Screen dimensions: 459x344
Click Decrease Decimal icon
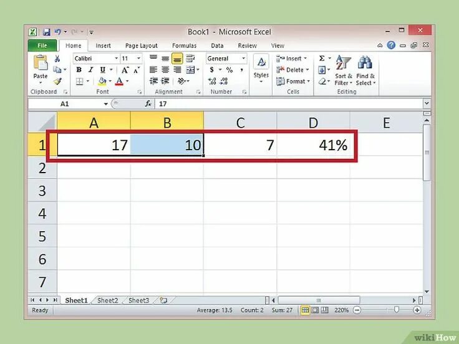(x=224, y=81)
